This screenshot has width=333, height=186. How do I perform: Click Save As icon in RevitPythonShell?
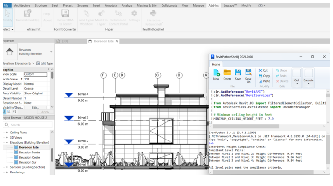(x=249, y=73)
